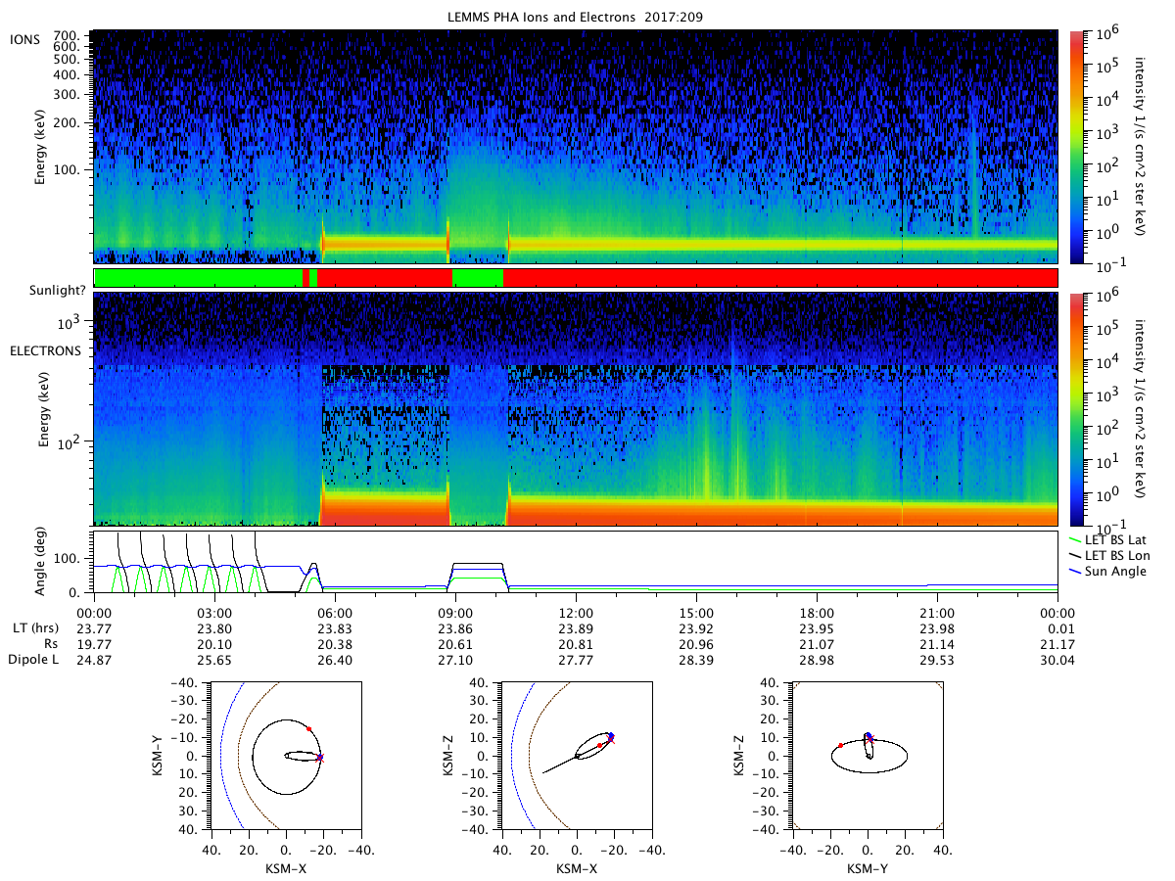Select the Rs value 21.17
1175x881 pixels.
click(1057, 643)
